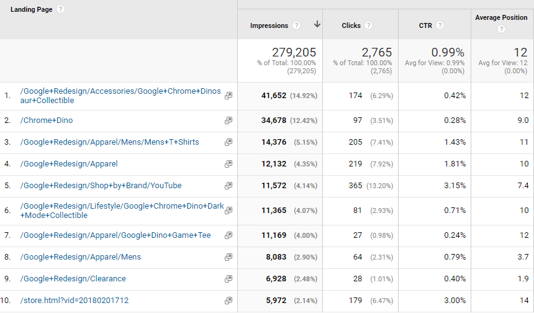Select average position value 1.9
The width and height of the screenshot is (534, 313).
coord(523,279)
